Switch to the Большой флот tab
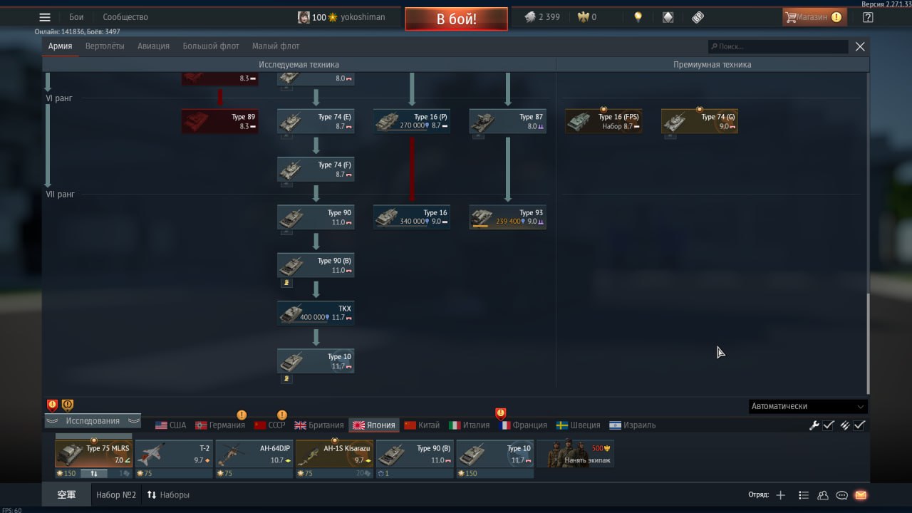The image size is (912, 513). pyautogui.click(x=211, y=46)
